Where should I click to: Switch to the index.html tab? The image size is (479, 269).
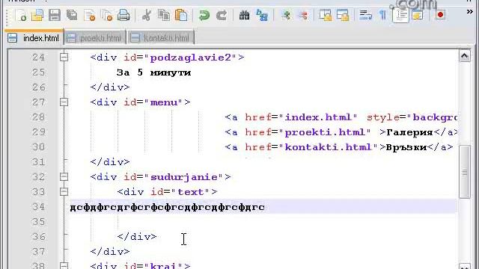point(34,38)
